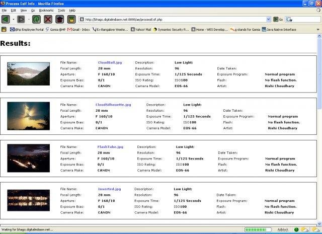Show more bookmarks via toolbar chevron

coord(318,29)
